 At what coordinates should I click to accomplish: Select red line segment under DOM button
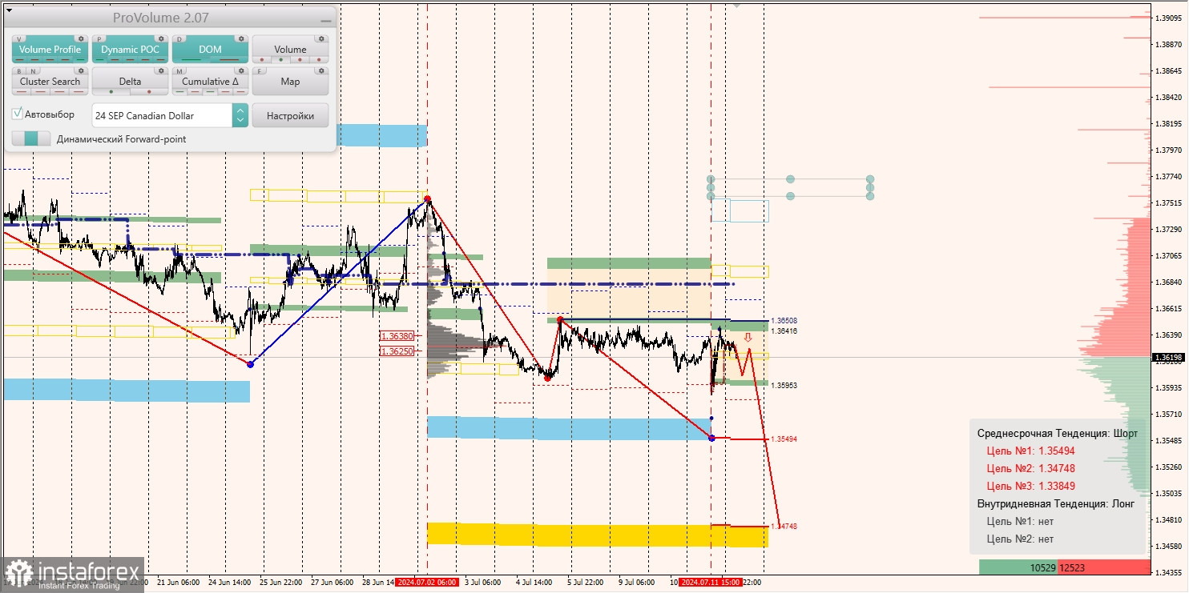click(229, 60)
